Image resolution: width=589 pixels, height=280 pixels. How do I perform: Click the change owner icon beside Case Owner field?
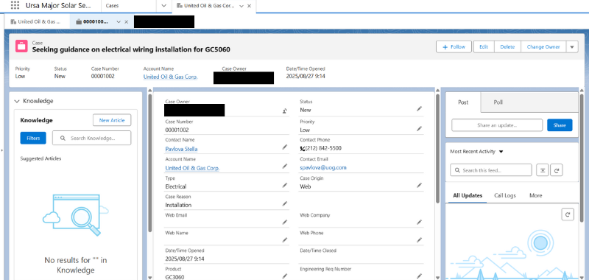click(285, 111)
